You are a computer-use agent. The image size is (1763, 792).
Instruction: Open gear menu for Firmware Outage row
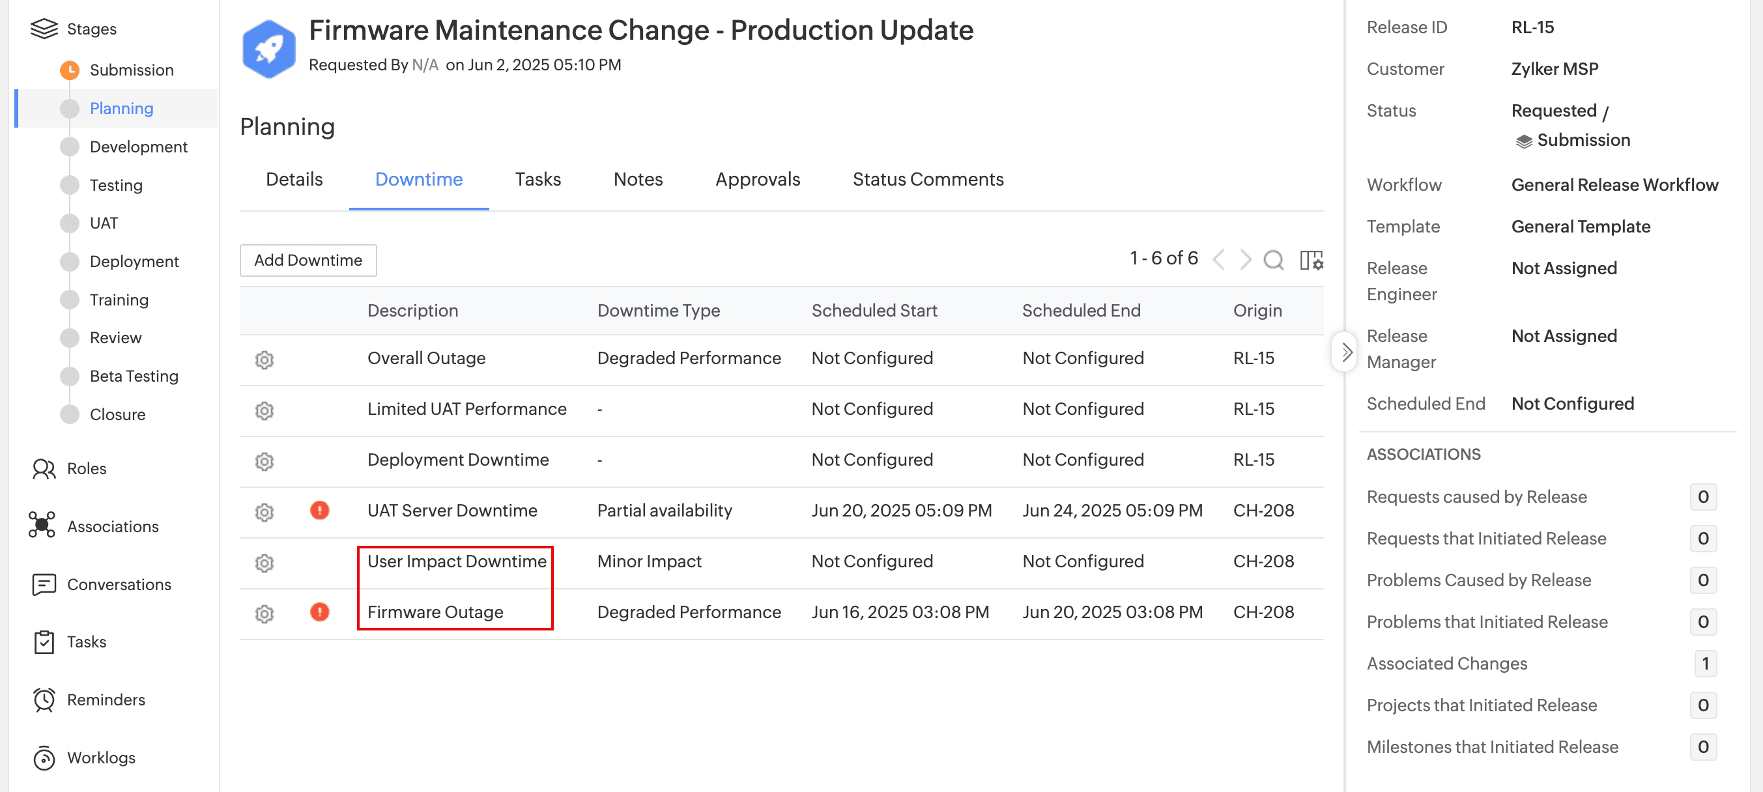[x=264, y=614]
